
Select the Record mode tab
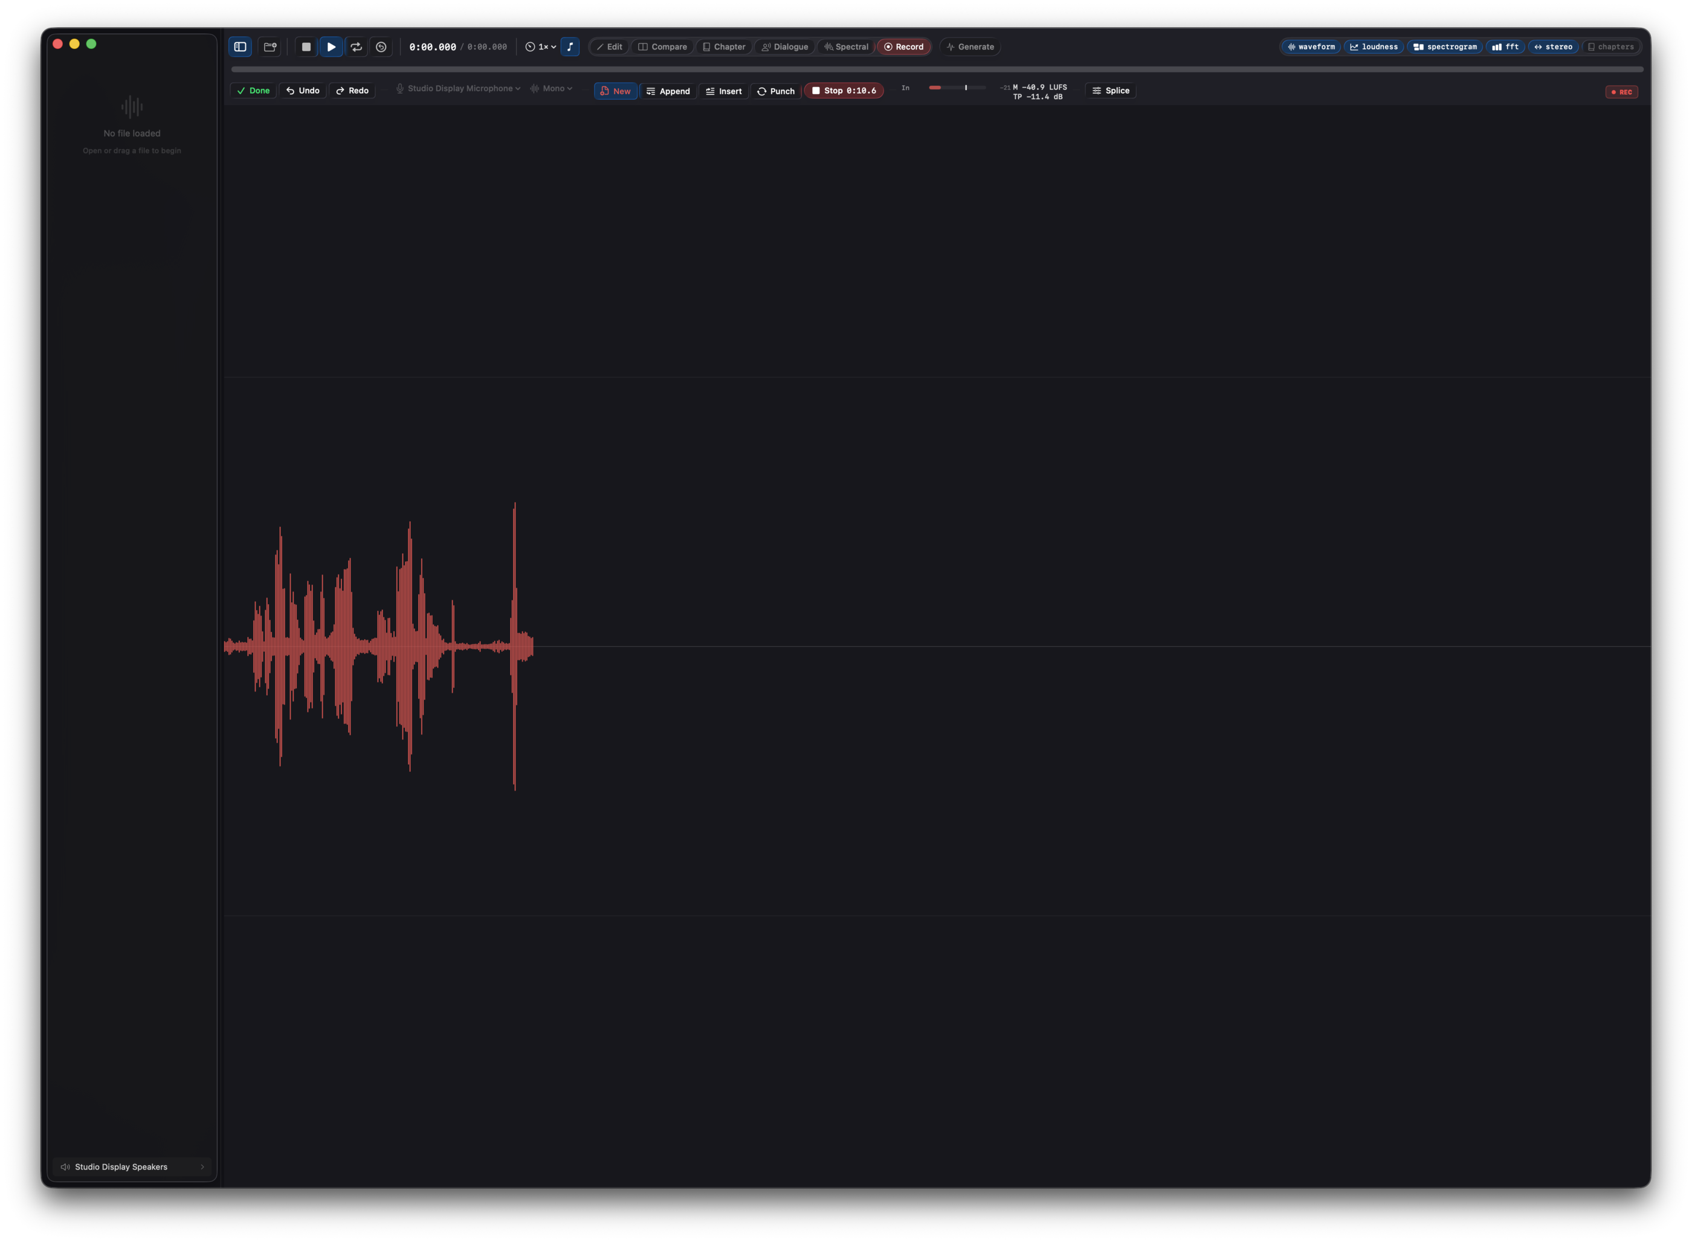[904, 47]
